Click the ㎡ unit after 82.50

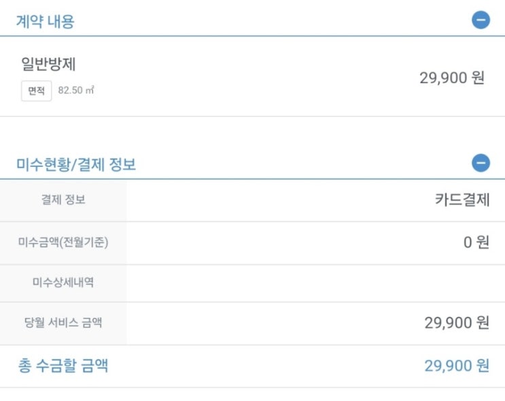tap(89, 91)
